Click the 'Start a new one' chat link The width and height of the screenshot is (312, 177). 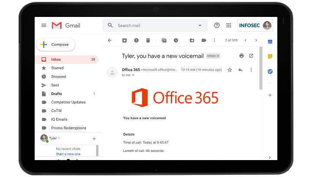[68, 154]
